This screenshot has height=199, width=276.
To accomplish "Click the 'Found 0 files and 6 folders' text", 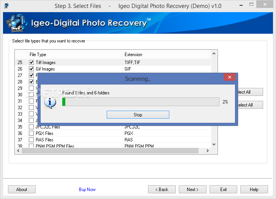I will pyautogui.click(x=86, y=92).
